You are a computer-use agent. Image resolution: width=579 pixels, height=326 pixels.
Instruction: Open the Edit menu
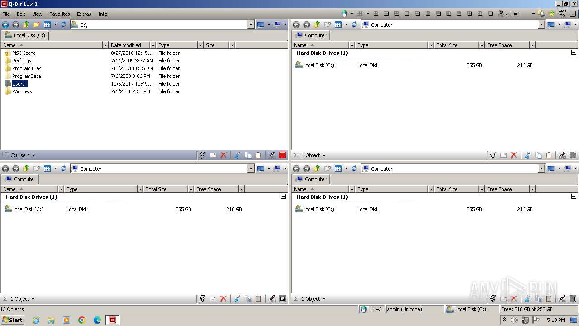21,14
